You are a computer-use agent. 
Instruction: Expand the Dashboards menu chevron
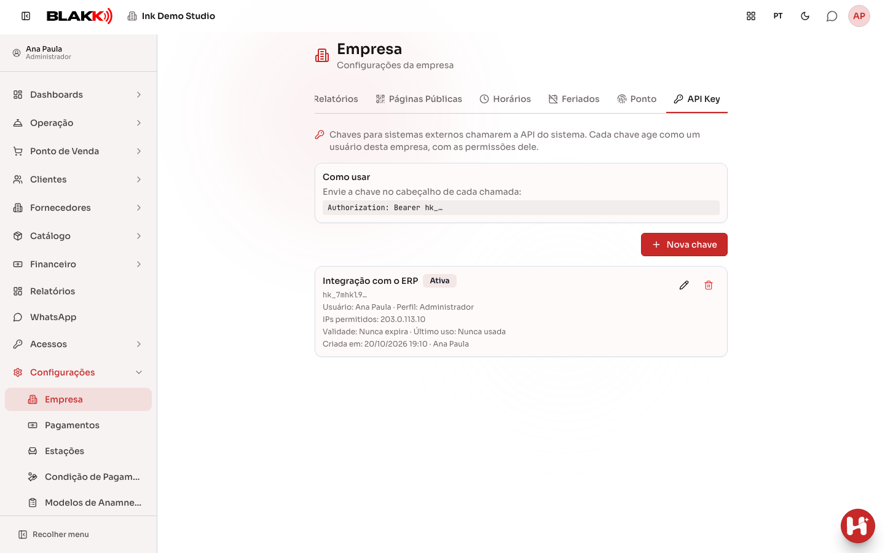click(x=139, y=95)
